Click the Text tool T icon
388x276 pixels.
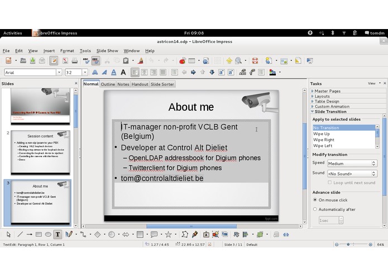point(58,235)
